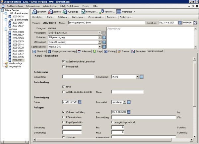Click the document icon of entry 2008-00609
The height and width of the screenshot is (144, 199).
pyautogui.click(x=10, y=32)
